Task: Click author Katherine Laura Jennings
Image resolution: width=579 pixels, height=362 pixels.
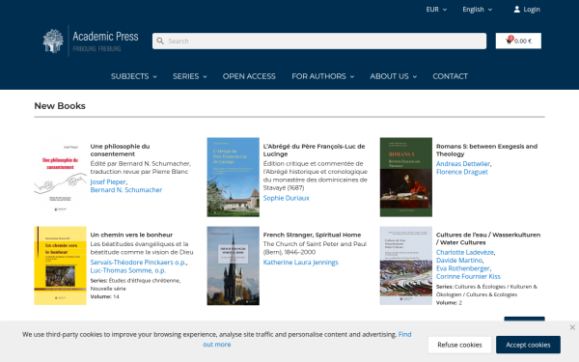Action: [300, 263]
